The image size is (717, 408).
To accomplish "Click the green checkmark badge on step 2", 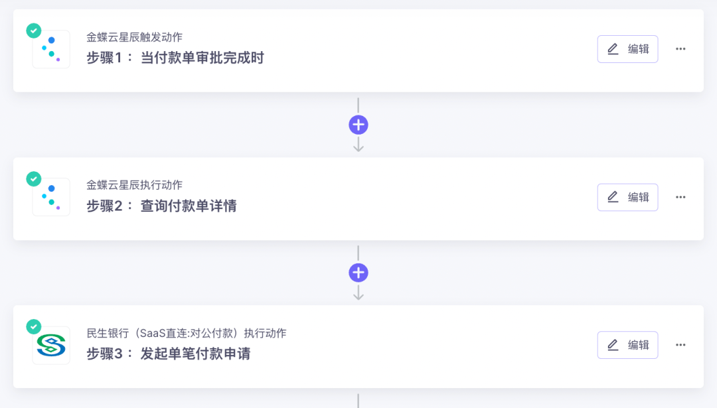I will click(x=33, y=178).
